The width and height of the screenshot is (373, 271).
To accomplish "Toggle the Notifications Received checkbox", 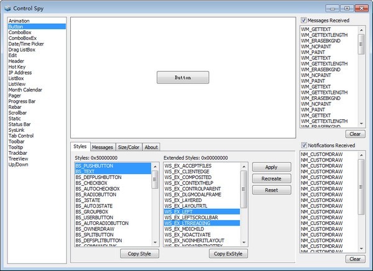I will pos(303,145).
